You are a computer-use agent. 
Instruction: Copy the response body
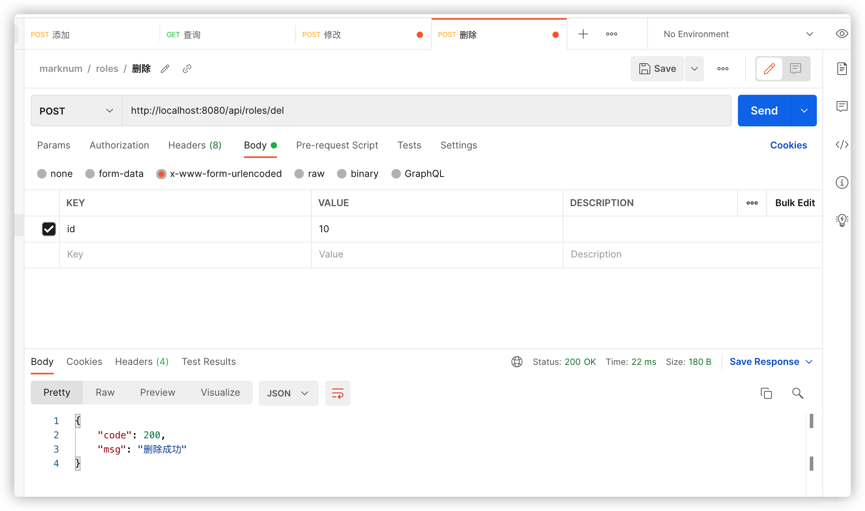click(766, 393)
